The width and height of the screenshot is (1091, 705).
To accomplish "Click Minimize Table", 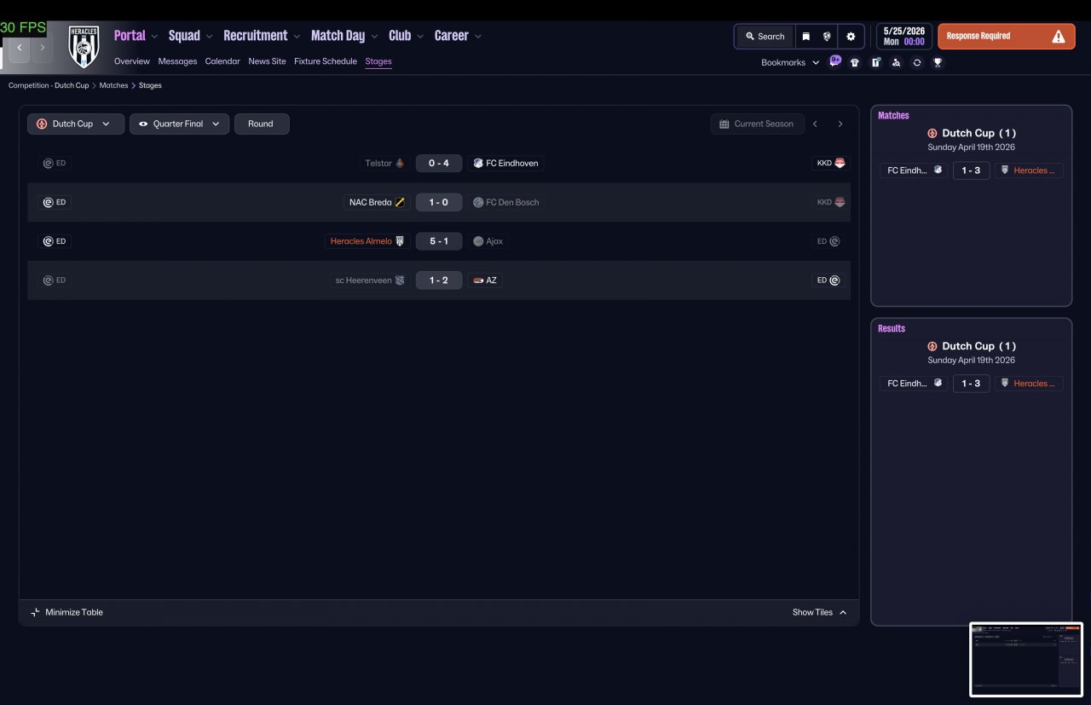I will 66,612.
